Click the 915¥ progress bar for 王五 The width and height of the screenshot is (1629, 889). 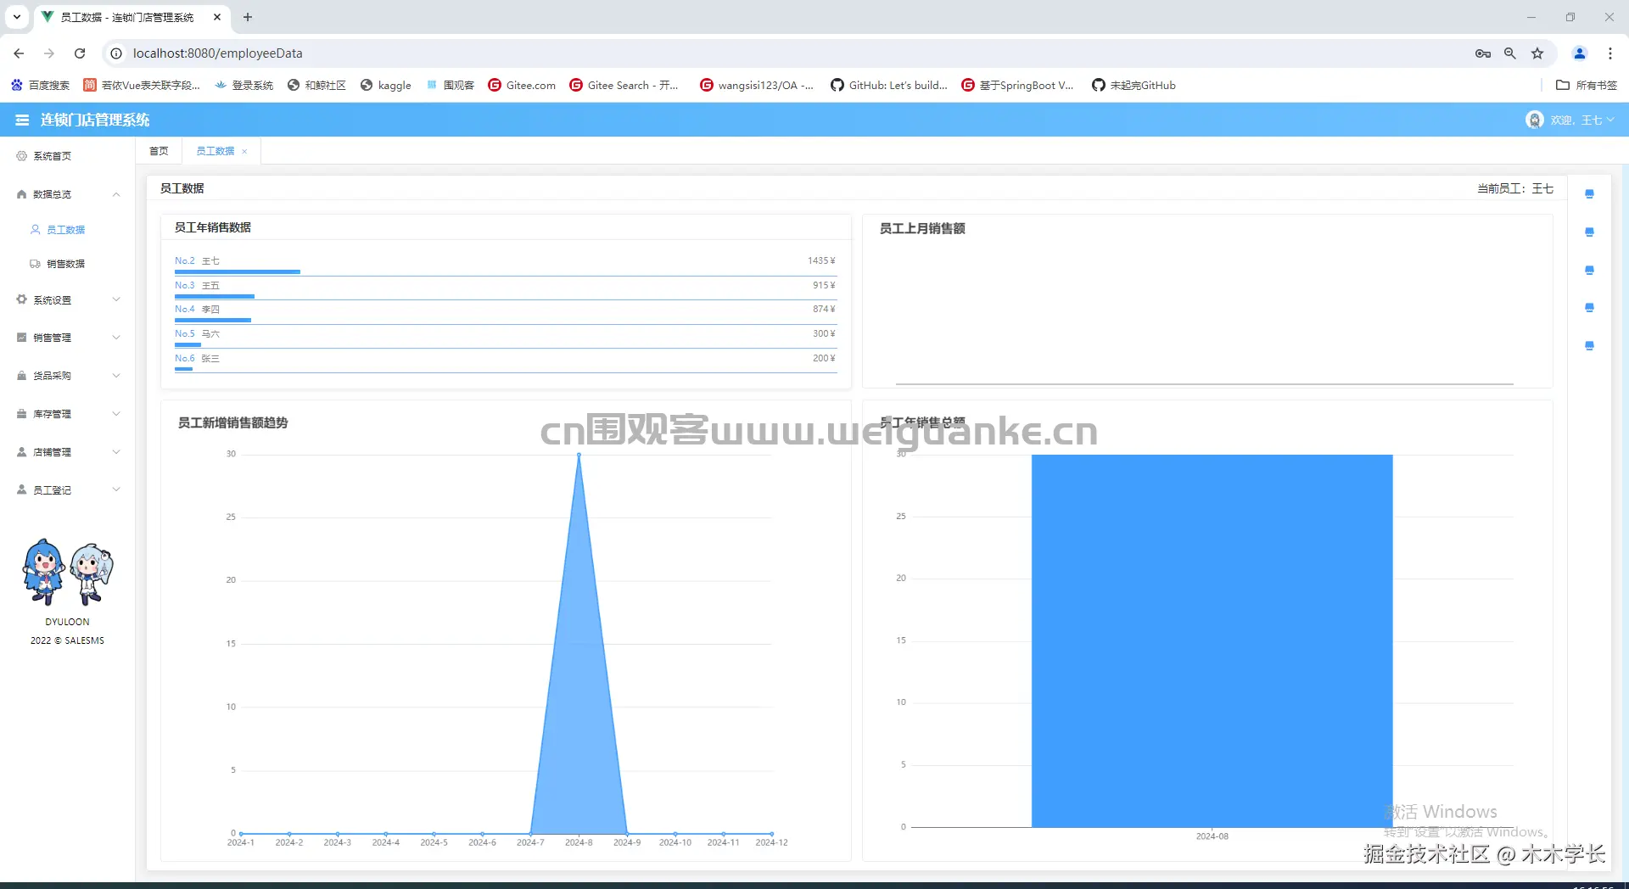(215, 296)
